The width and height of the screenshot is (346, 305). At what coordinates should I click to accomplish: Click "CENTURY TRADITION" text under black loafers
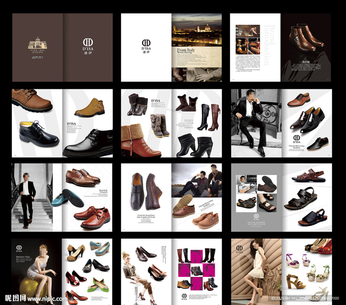tap(146, 216)
